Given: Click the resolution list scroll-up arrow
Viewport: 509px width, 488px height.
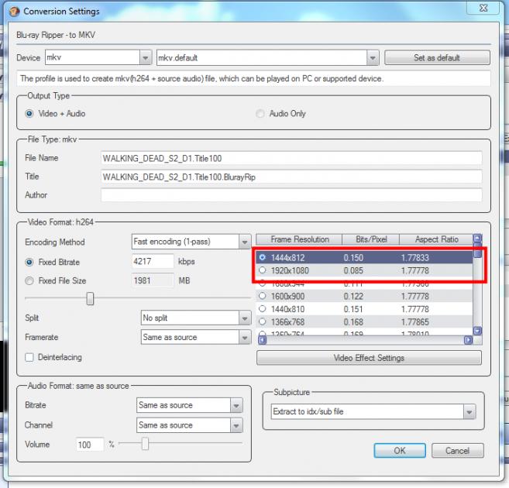Looking at the screenshot, I should [477, 240].
